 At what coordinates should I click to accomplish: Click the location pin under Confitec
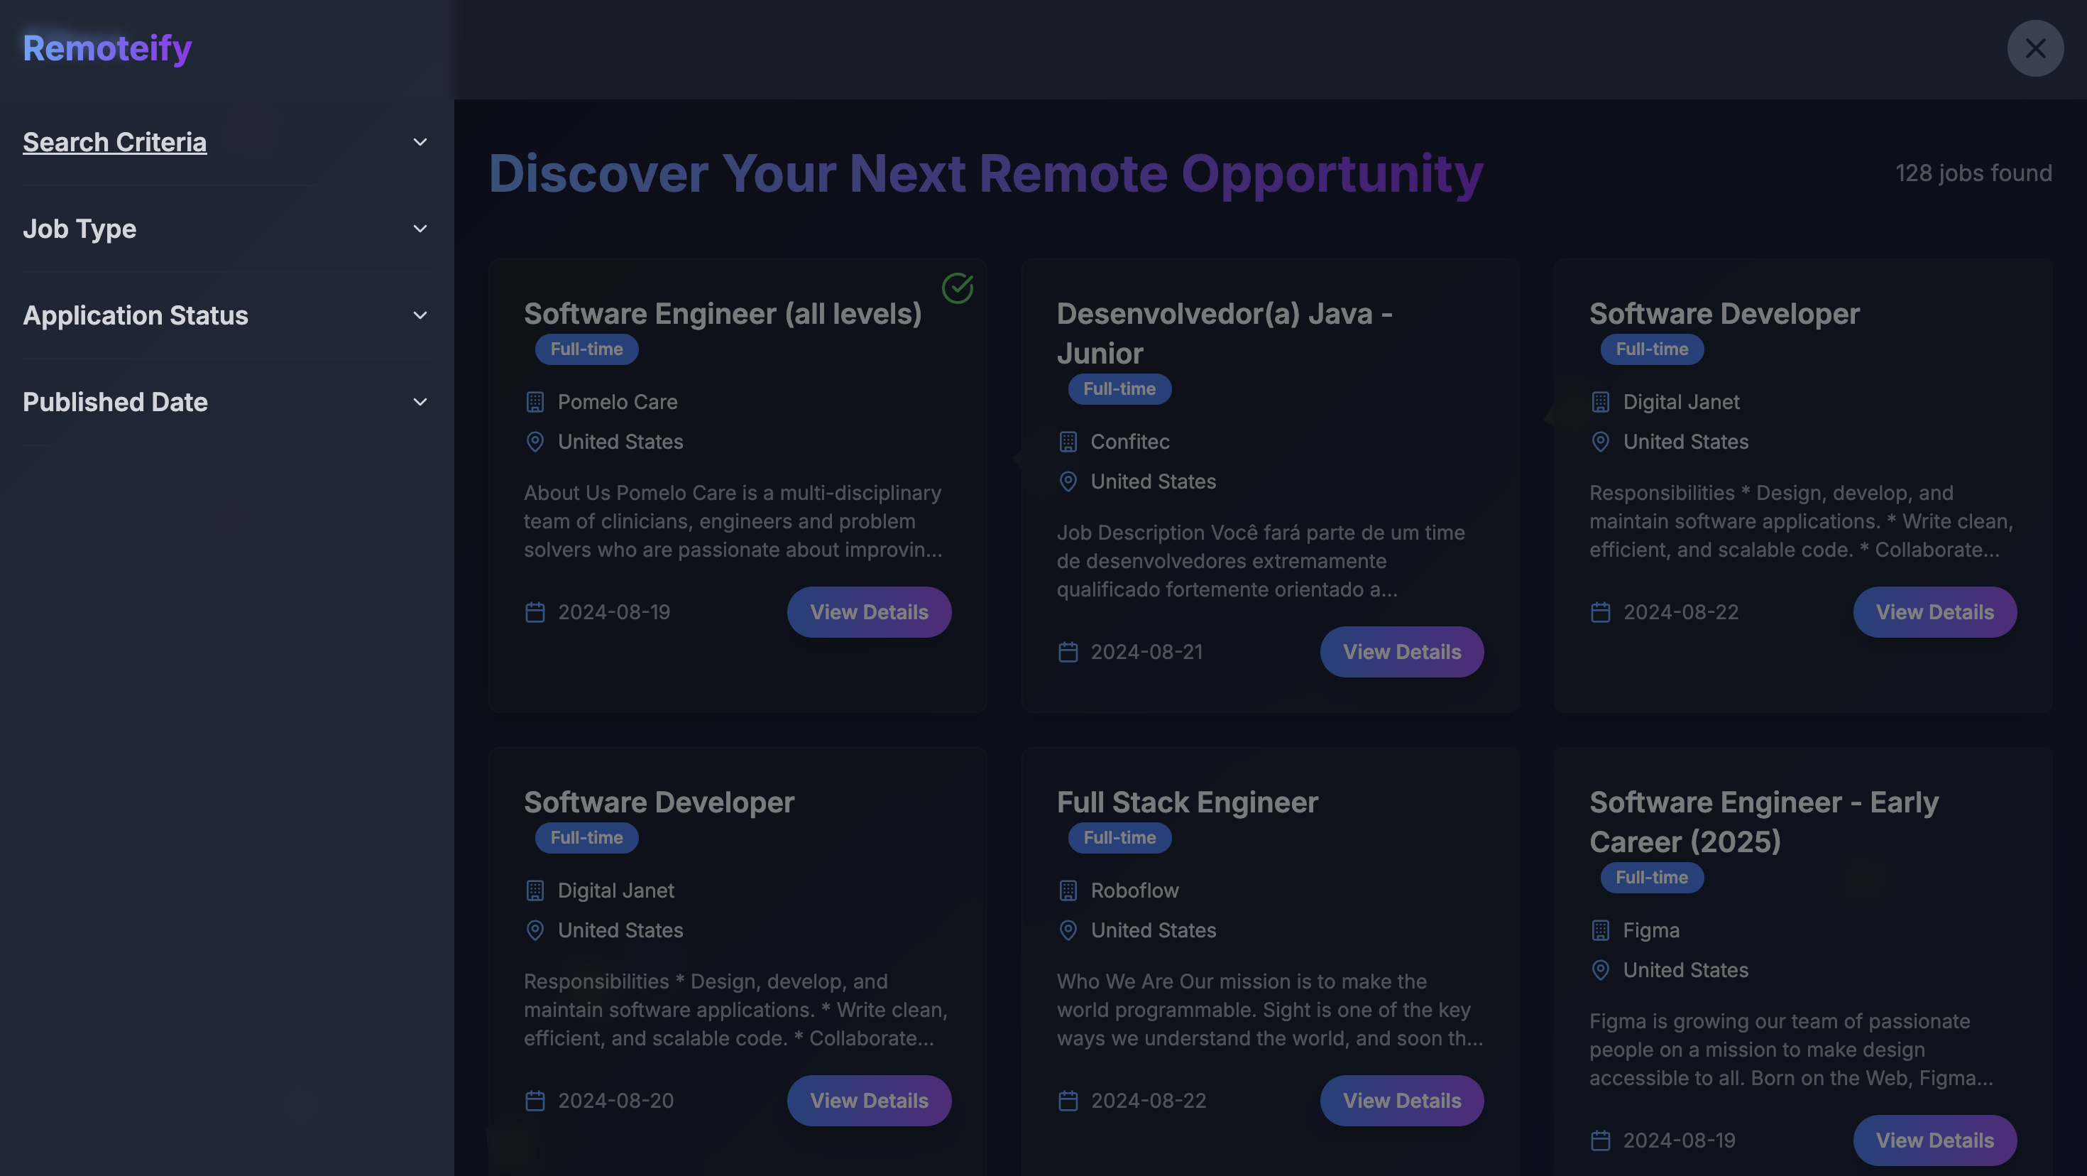coord(1068,481)
